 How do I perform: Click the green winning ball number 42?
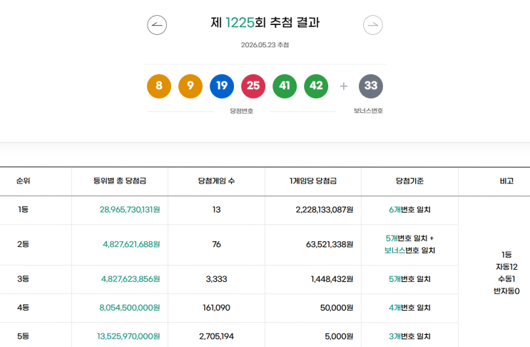click(316, 86)
